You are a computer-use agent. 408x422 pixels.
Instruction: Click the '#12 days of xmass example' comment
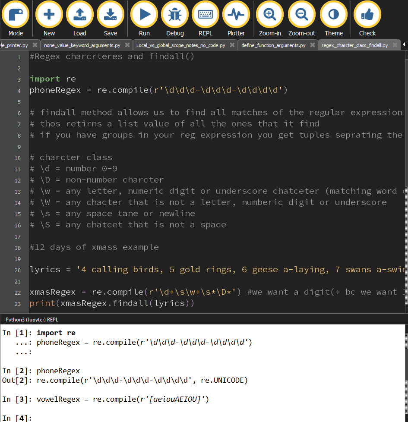coord(94,247)
